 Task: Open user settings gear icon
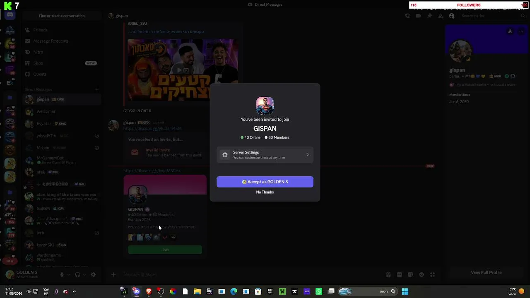(93, 274)
